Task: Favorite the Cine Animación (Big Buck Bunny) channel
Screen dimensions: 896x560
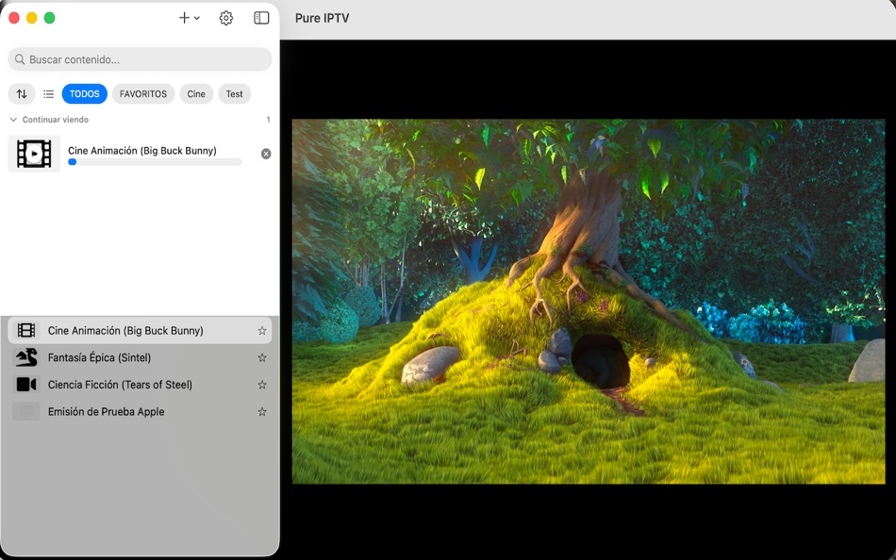Action: tap(261, 330)
